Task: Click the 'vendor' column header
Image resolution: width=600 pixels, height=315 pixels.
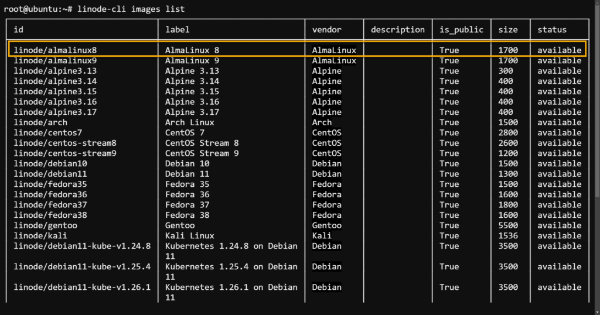Action: (327, 29)
